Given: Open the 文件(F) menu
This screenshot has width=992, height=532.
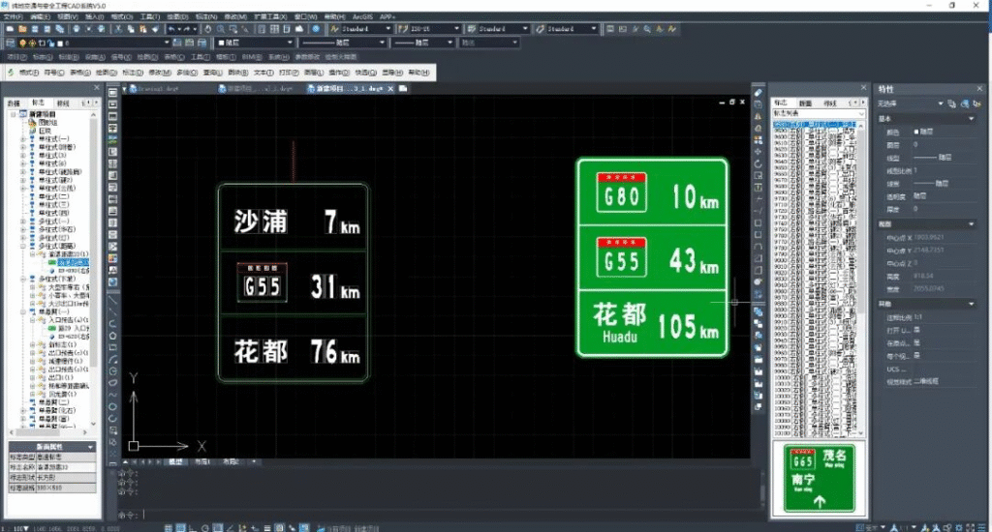Looking at the screenshot, I should click(x=13, y=16).
